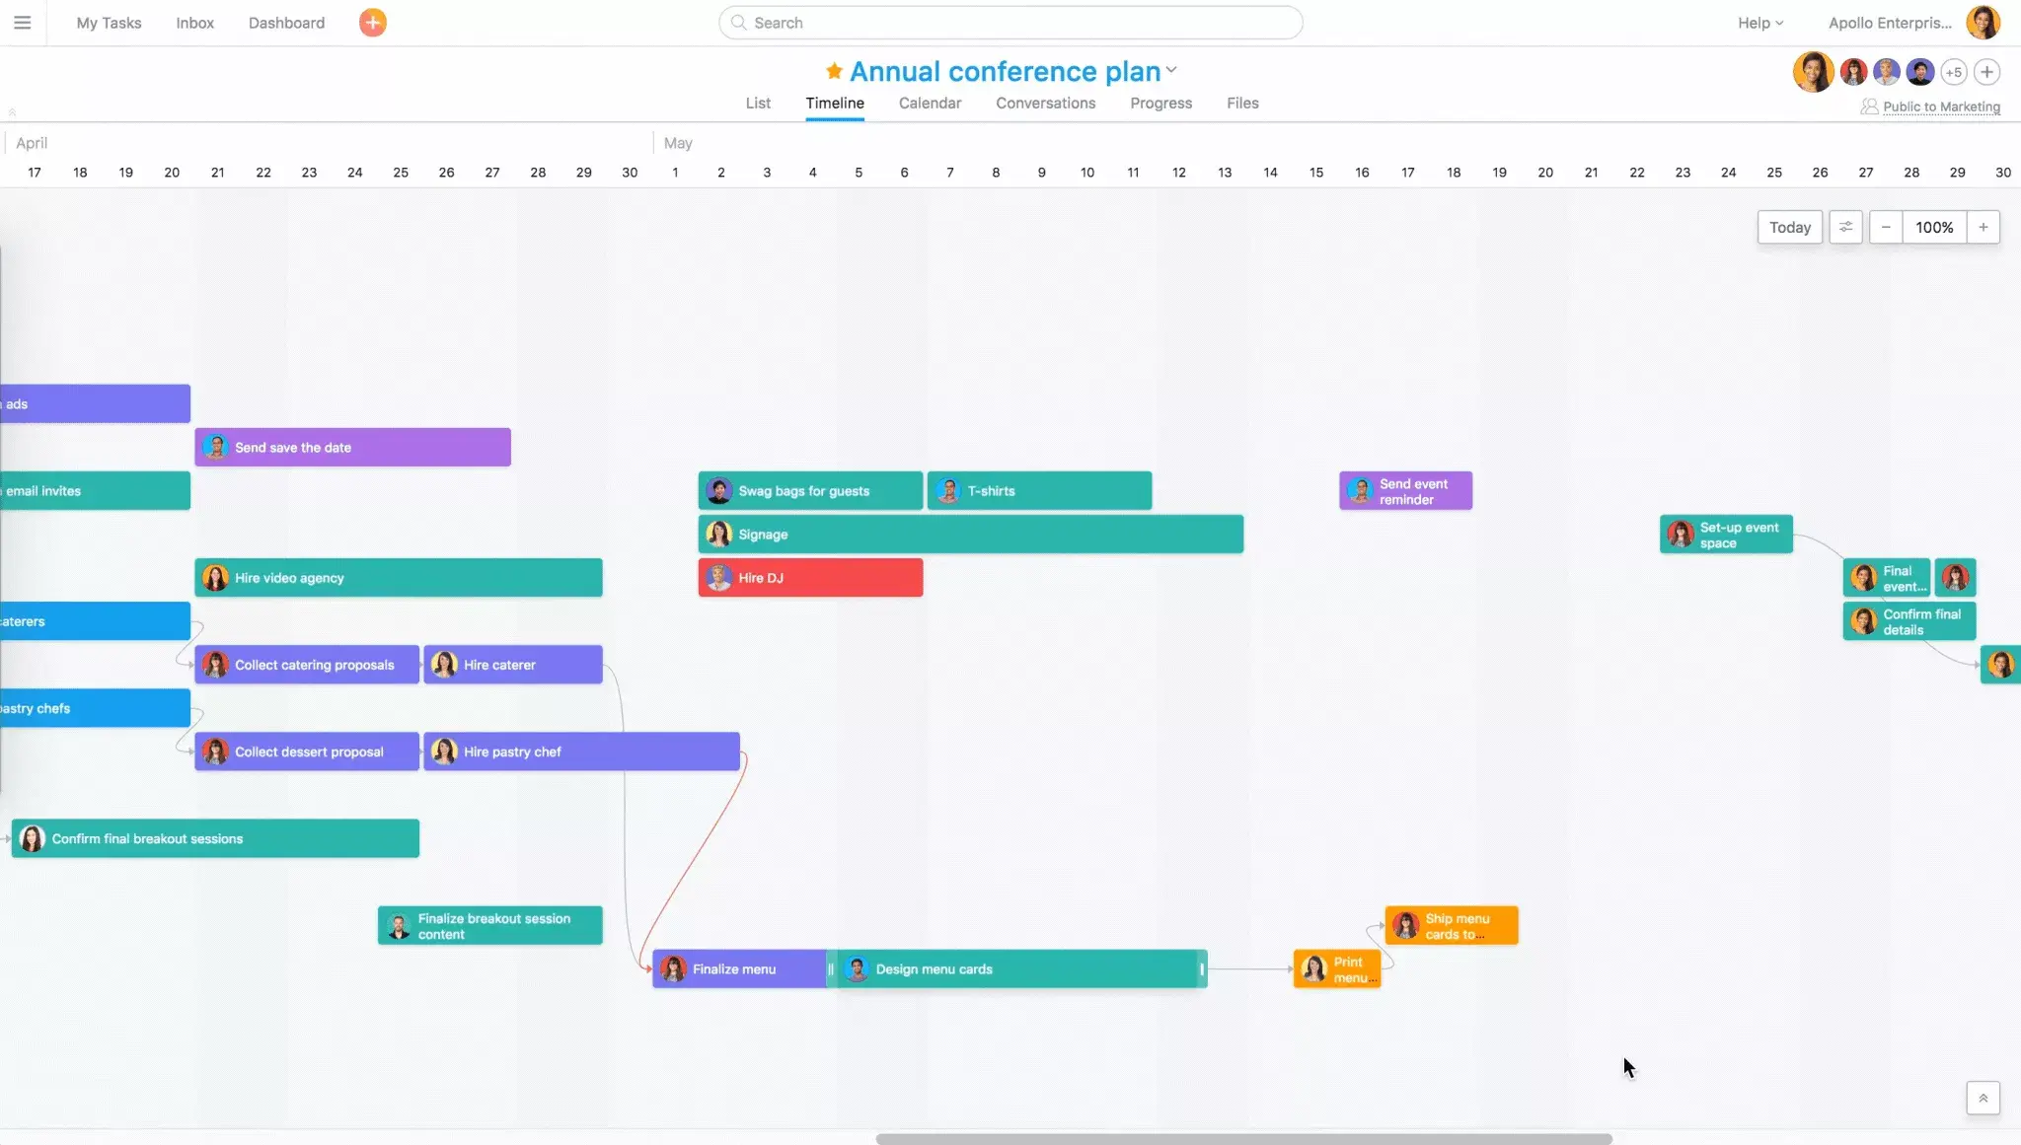Click the Hire DJ task block
The image size is (2021, 1145).
point(810,577)
